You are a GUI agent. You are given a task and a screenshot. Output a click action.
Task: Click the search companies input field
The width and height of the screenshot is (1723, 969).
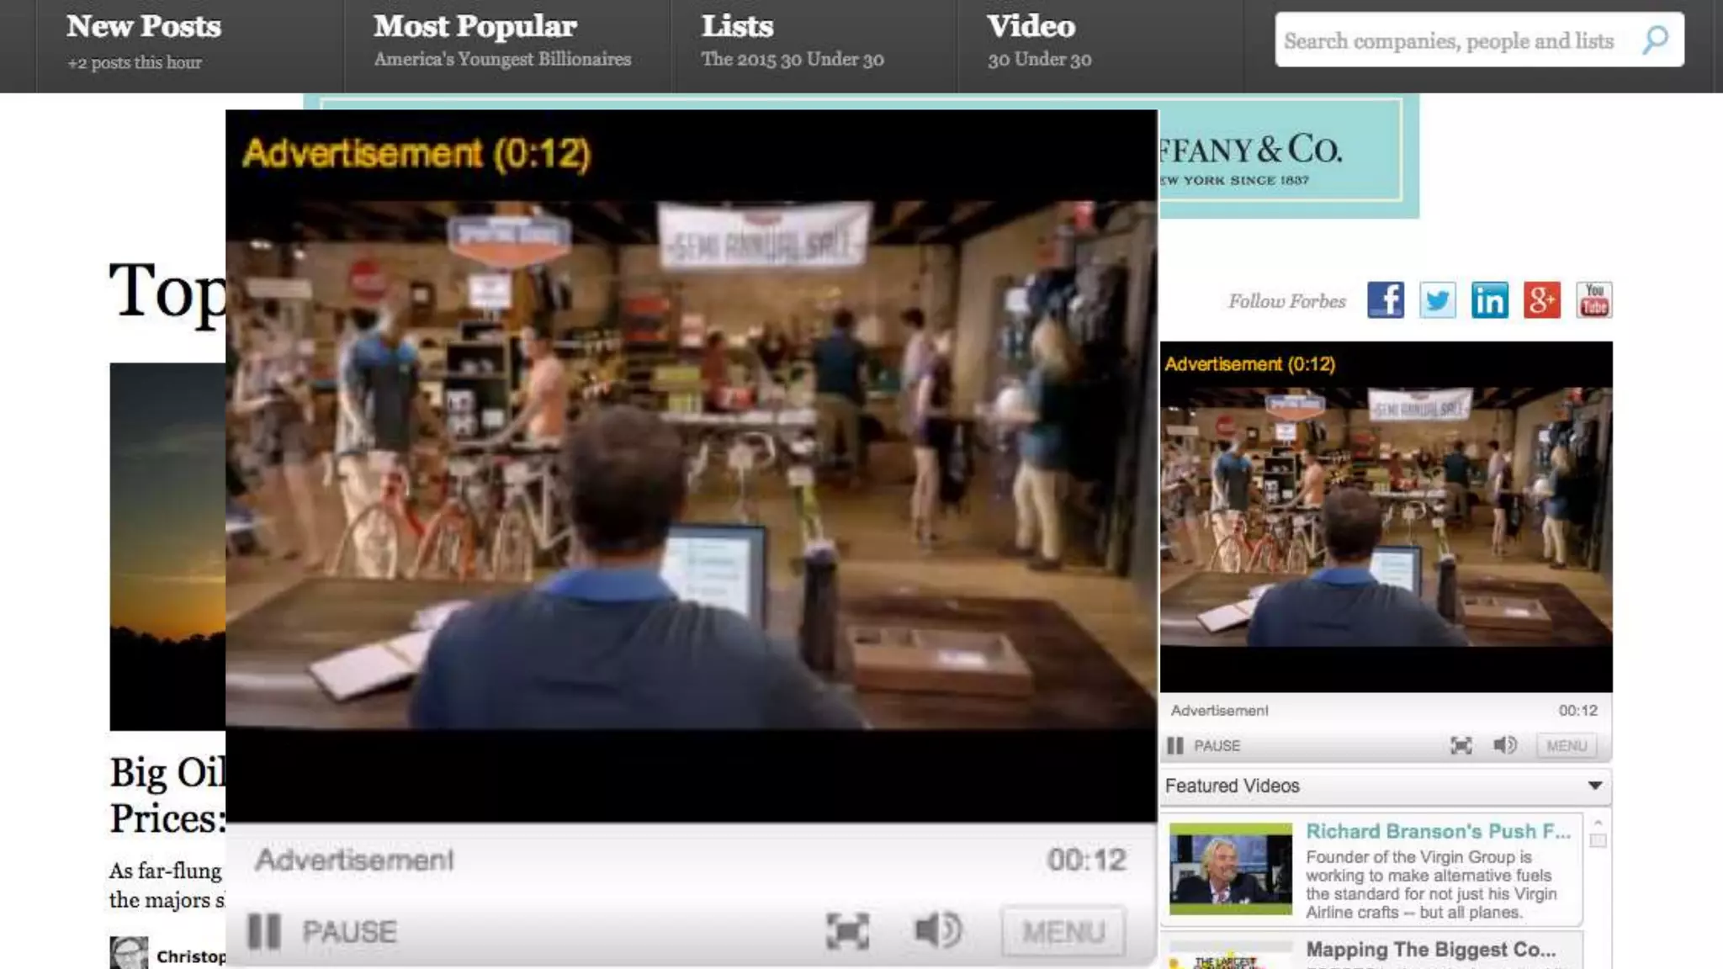click(1449, 40)
